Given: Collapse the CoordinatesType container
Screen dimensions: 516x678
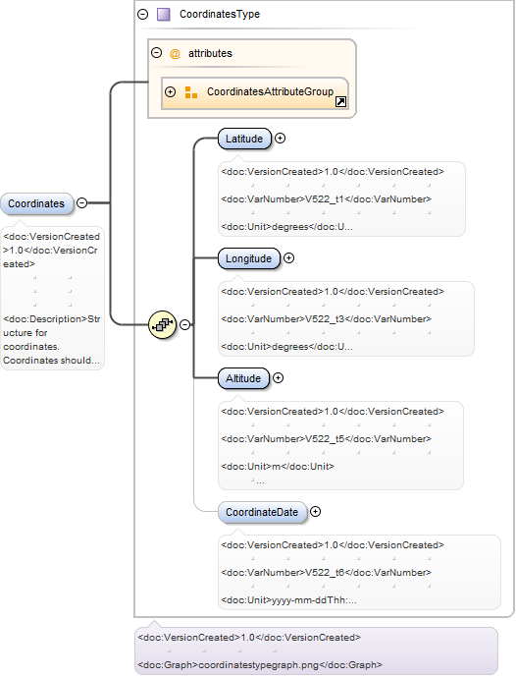Looking at the screenshot, I should click(143, 15).
